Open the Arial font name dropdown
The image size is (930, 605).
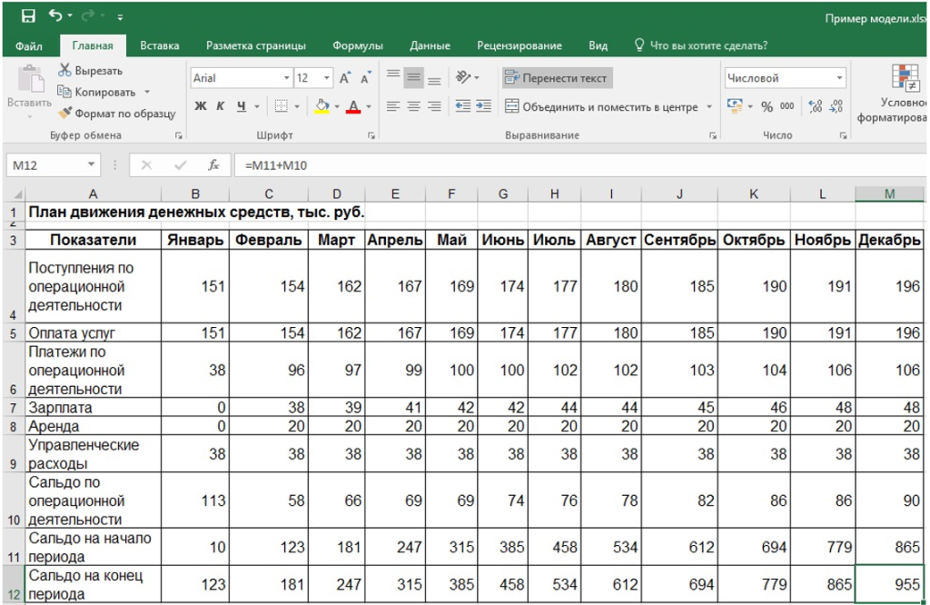287,79
